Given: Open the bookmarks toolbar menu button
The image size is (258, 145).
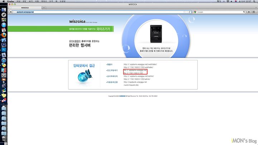Looking at the screenshot, I should (x=254, y=12).
